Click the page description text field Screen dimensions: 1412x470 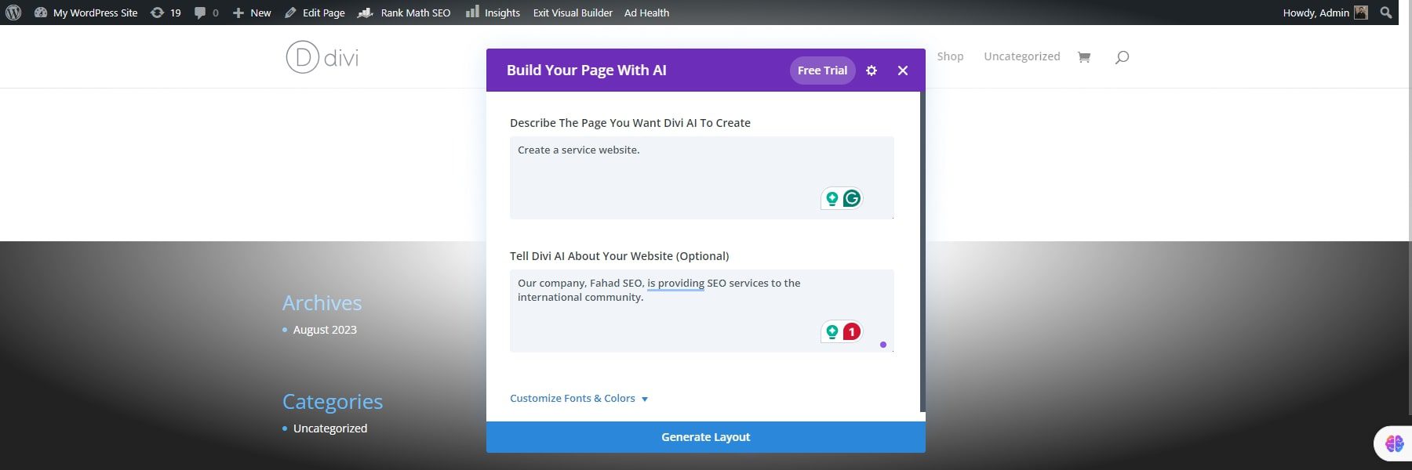pyautogui.click(x=701, y=178)
